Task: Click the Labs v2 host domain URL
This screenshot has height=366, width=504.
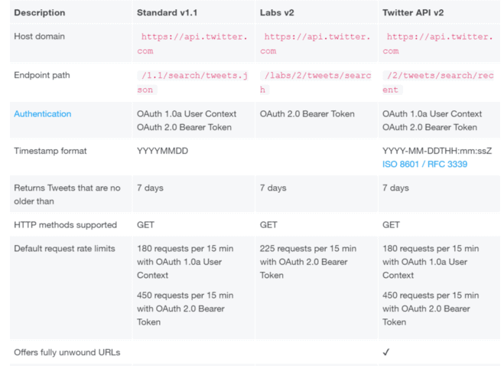Action: point(315,44)
